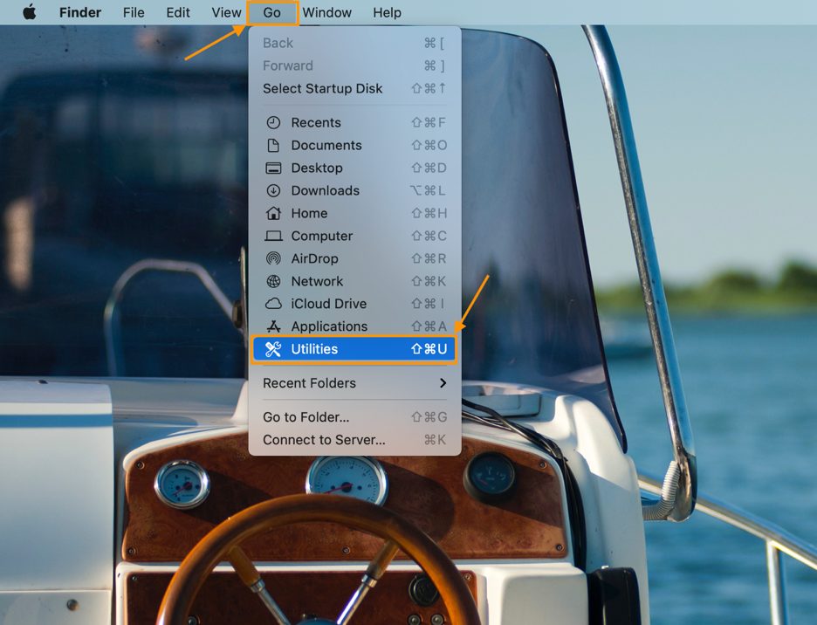The image size is (817, 625).
Task: Select the Home house icon
Action: tap(273, 214)
